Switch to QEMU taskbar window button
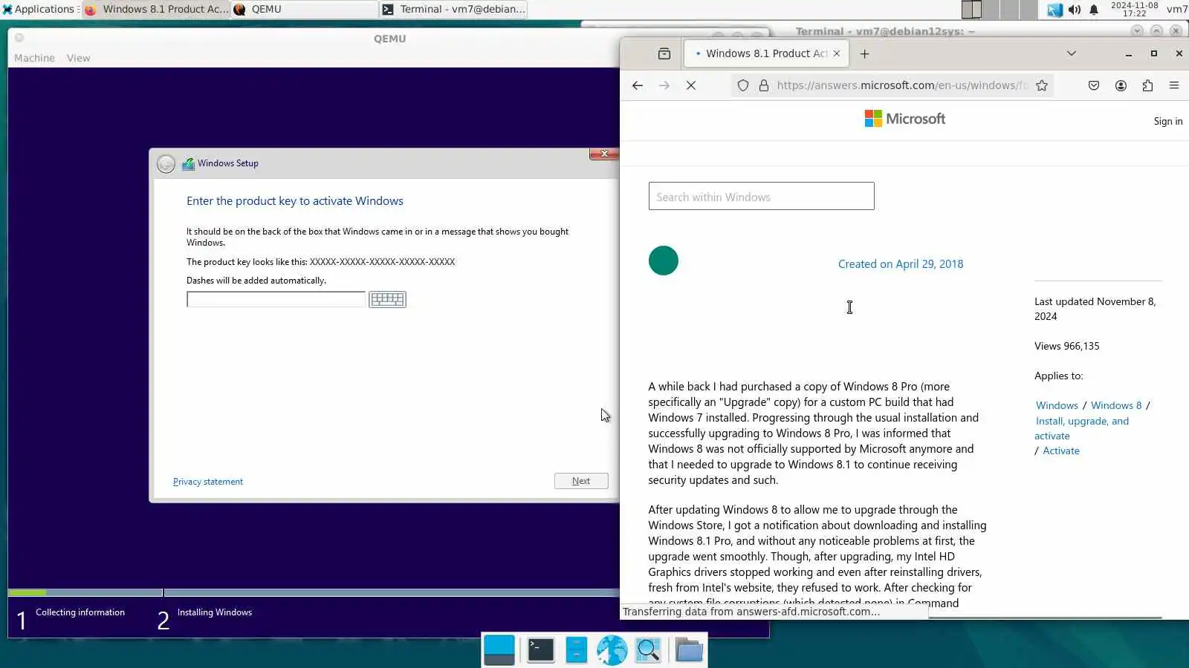The width and height of the screenshot is (1189, 668). [x=305, y=9]
